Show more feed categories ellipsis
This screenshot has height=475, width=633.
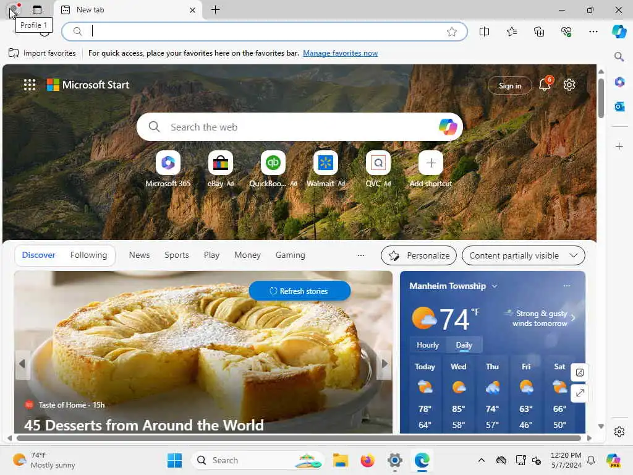361,255
